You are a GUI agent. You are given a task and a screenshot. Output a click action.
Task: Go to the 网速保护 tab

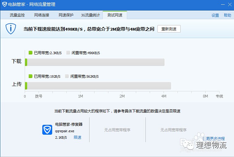click(66, 15)
